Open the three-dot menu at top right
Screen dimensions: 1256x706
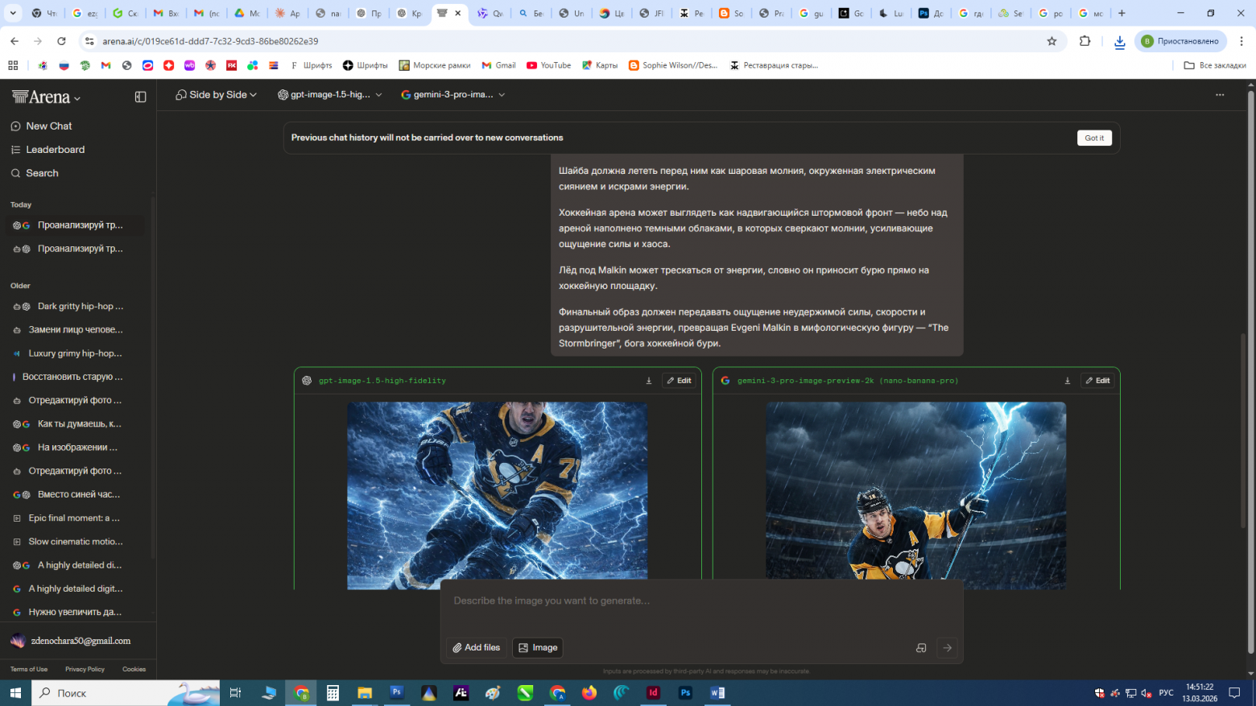click(1219, 94)
